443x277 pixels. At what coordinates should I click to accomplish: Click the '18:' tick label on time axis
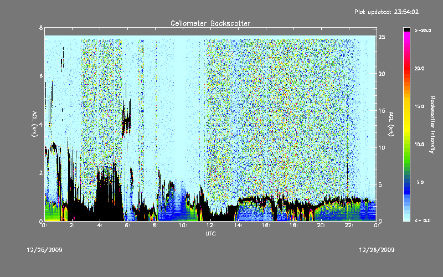tap(293, 225)
